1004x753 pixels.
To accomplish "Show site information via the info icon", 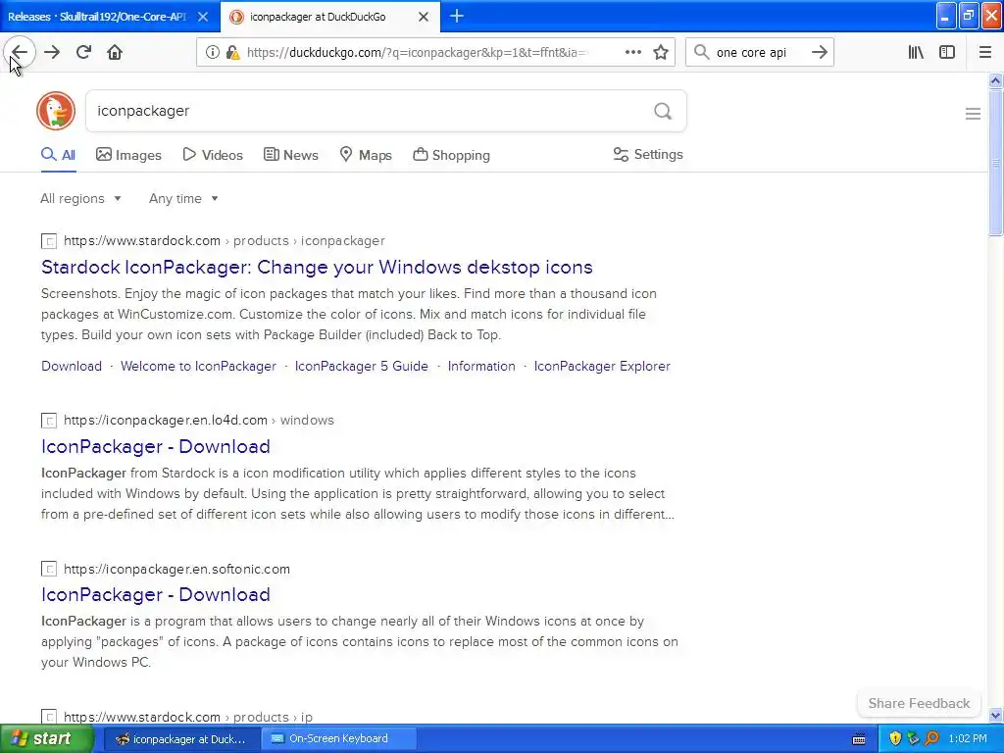I will point(212,53).
